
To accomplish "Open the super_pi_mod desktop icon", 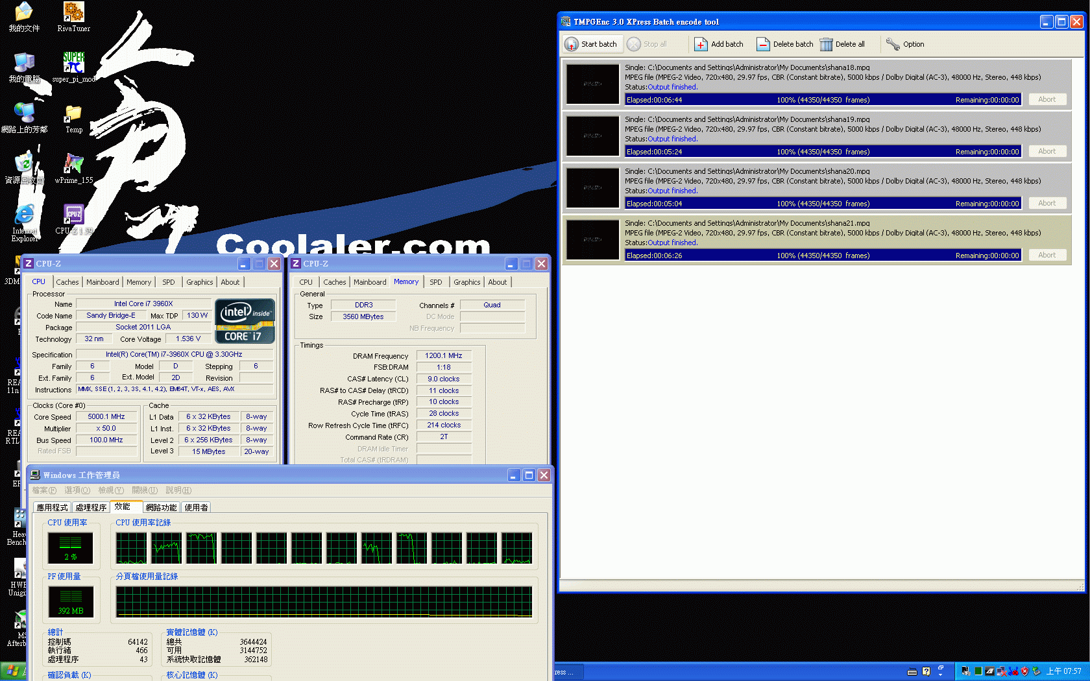I will 73,67.
